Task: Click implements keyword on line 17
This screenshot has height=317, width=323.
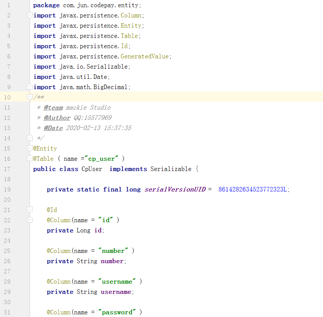Action: 128,169
